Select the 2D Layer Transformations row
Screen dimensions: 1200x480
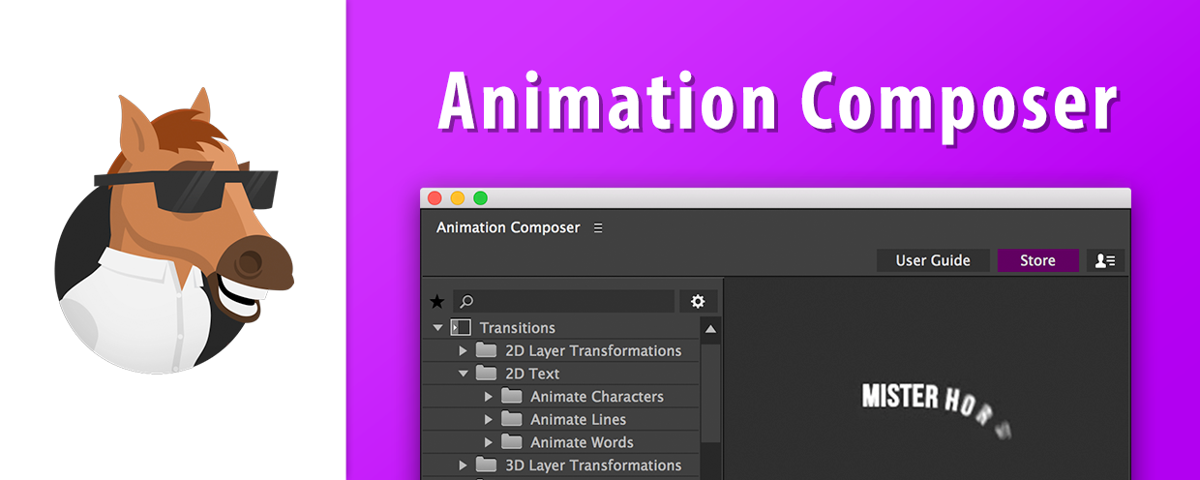tap(561, 350)
